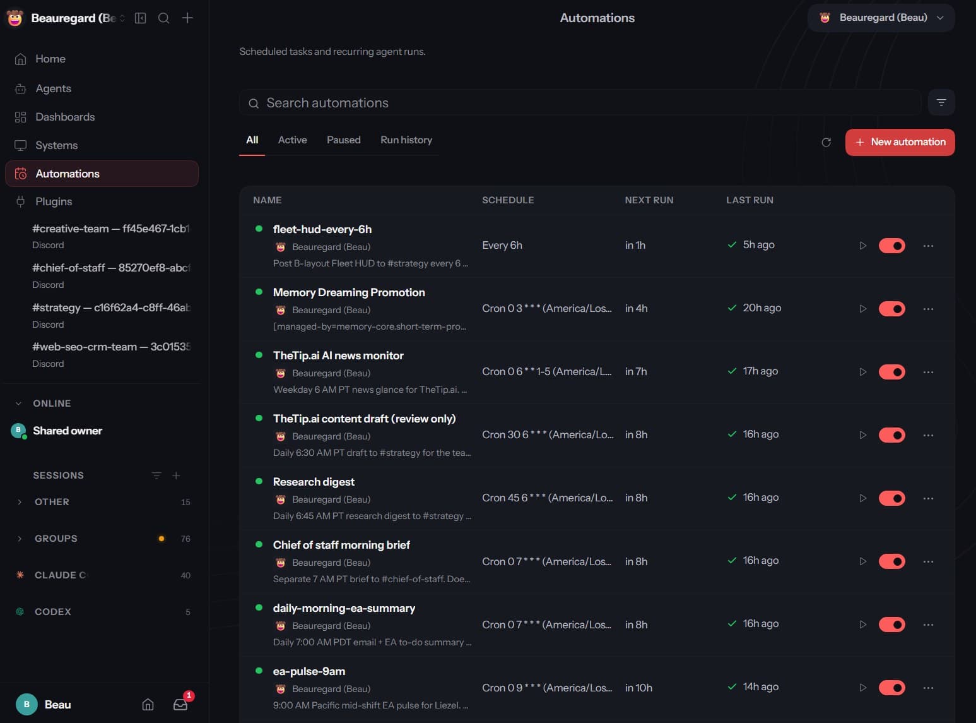Disable TheTip.ai content draft automation

tap(891, 435)
